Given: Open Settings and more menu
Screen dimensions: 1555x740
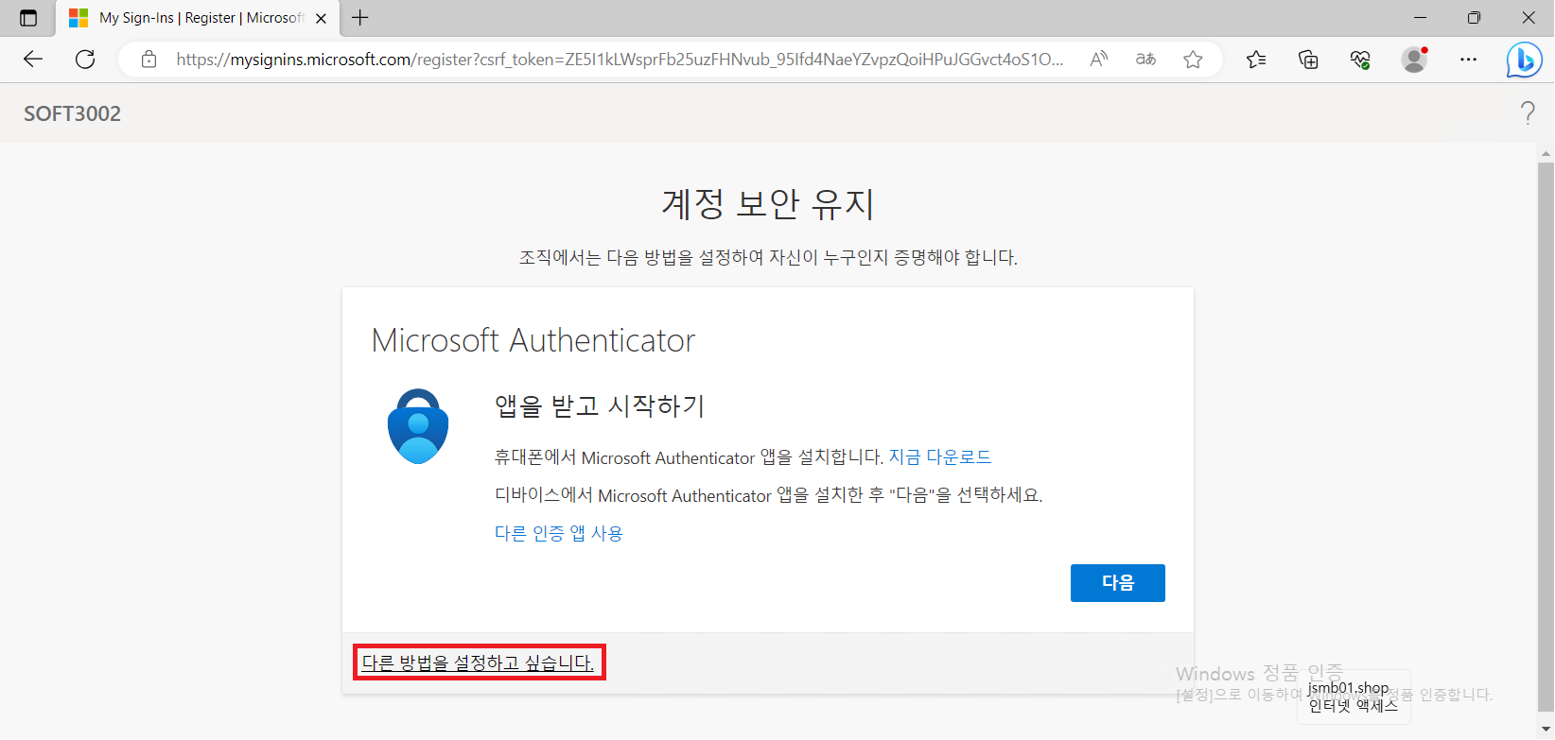Looking at the screenshot, I should point(1468,60).
